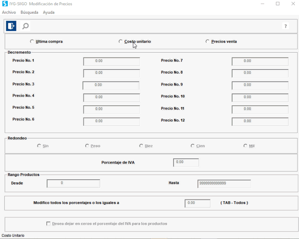Open the Archivo menu
This screenshot has height=239, width=299.
pyautogui.click(x=9, y=12)
